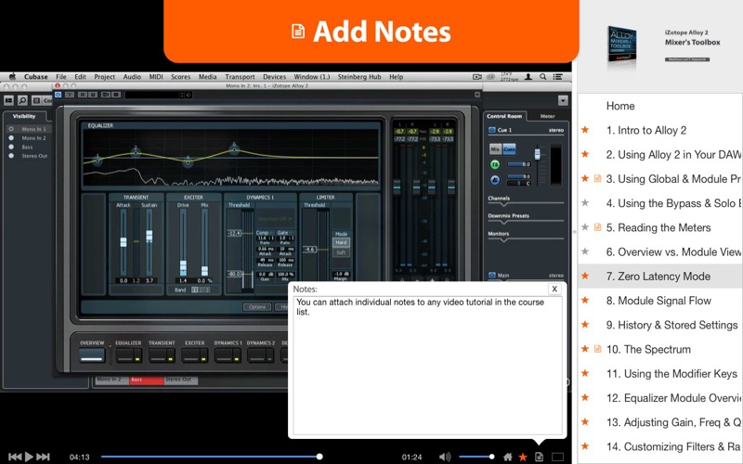This screenshot has height=464, width=743.
Task: Click the Cubase mixer search magnifier icon
Action: point(22,100)
